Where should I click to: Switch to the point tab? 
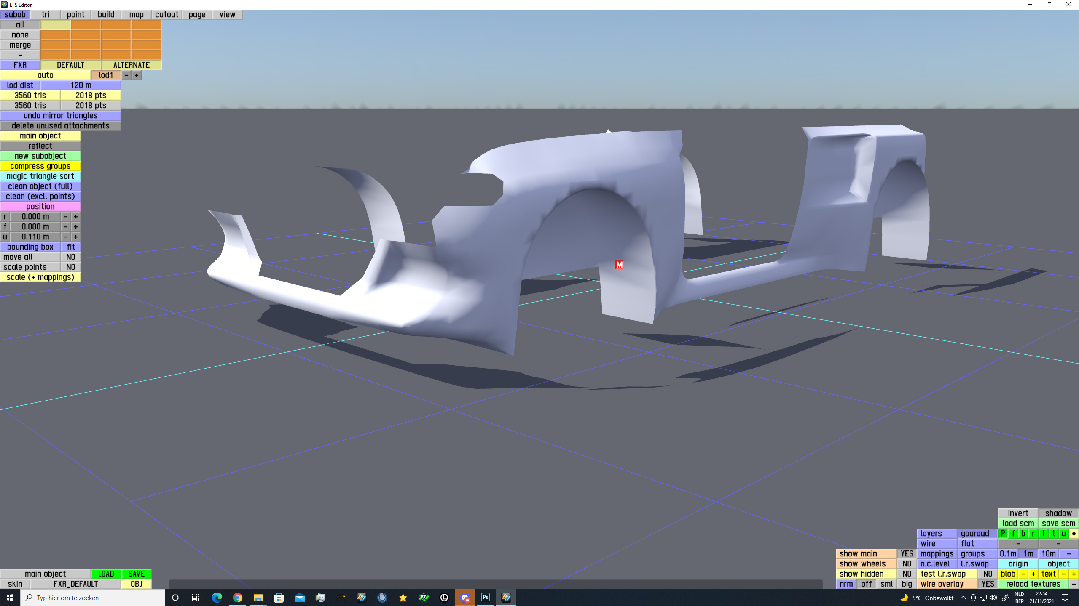(x=76, y=15)
